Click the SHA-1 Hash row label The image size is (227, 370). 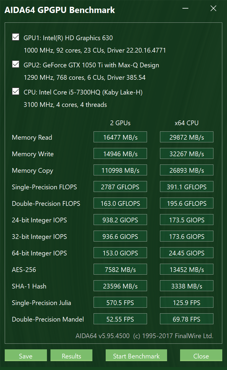(x=29, y=286)
